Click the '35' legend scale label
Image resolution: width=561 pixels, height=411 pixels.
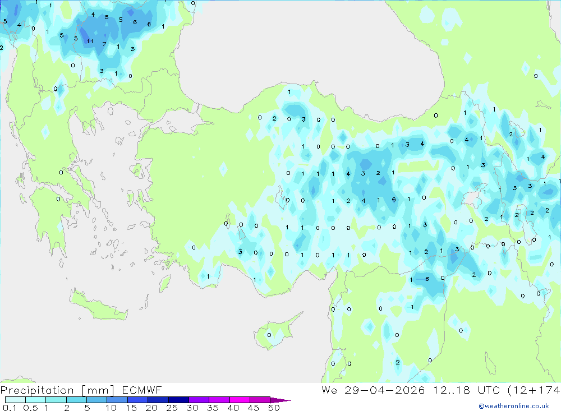213,408
